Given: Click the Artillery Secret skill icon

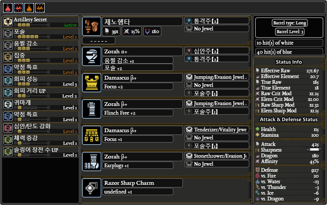Looking at the screenshot, I should pyautogui.click(x=8, y=22).
